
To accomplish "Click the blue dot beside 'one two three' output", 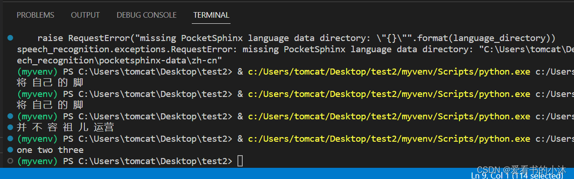I will [10, 150].
